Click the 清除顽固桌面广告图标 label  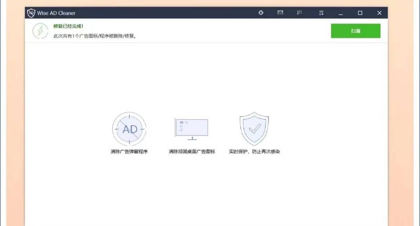pyautogui.click(x=192, y=151)
